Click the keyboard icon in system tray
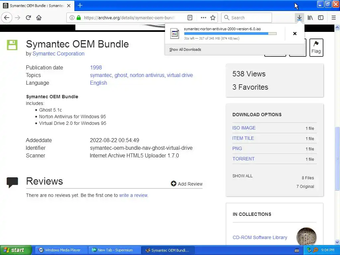The image size is (340, 255). point(297,250)
